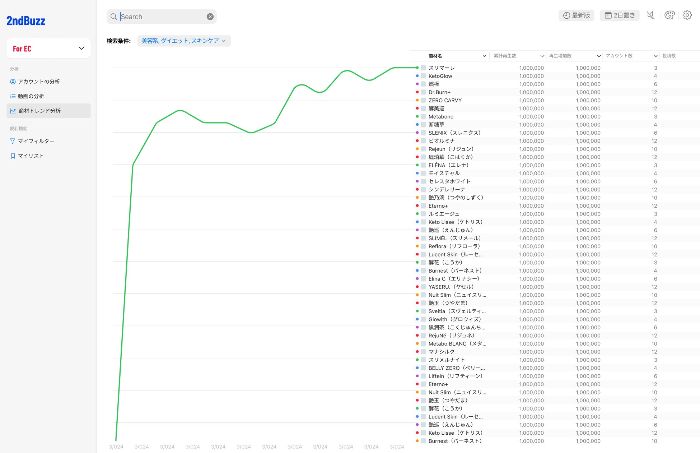Screen dimensions: 700x453
Task: Click the magnifier icon in search bar
Action: (x=114, y=17)
